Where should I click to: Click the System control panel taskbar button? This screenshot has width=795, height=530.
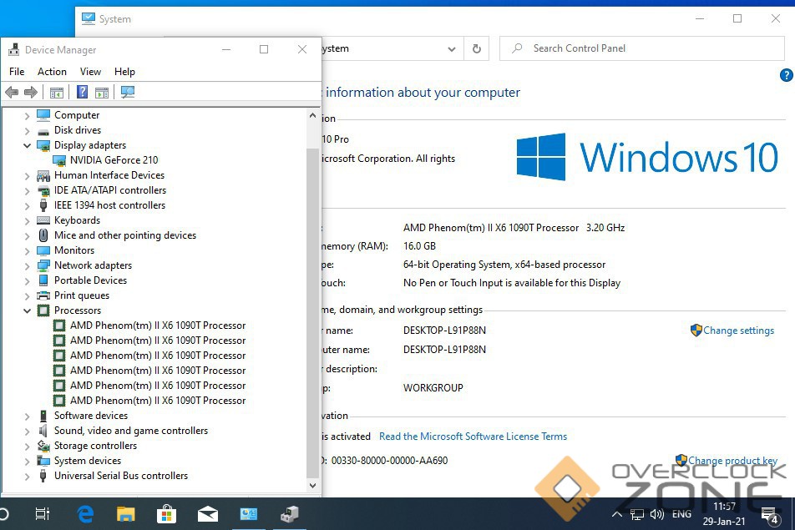(249, 514)
